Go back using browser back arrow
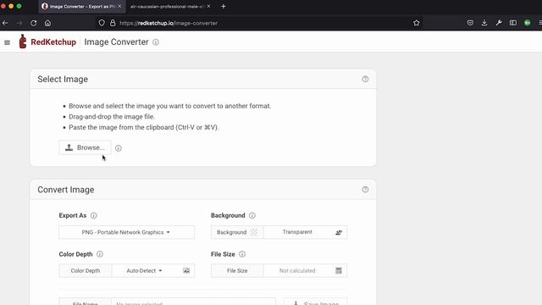 click(6, 23)
